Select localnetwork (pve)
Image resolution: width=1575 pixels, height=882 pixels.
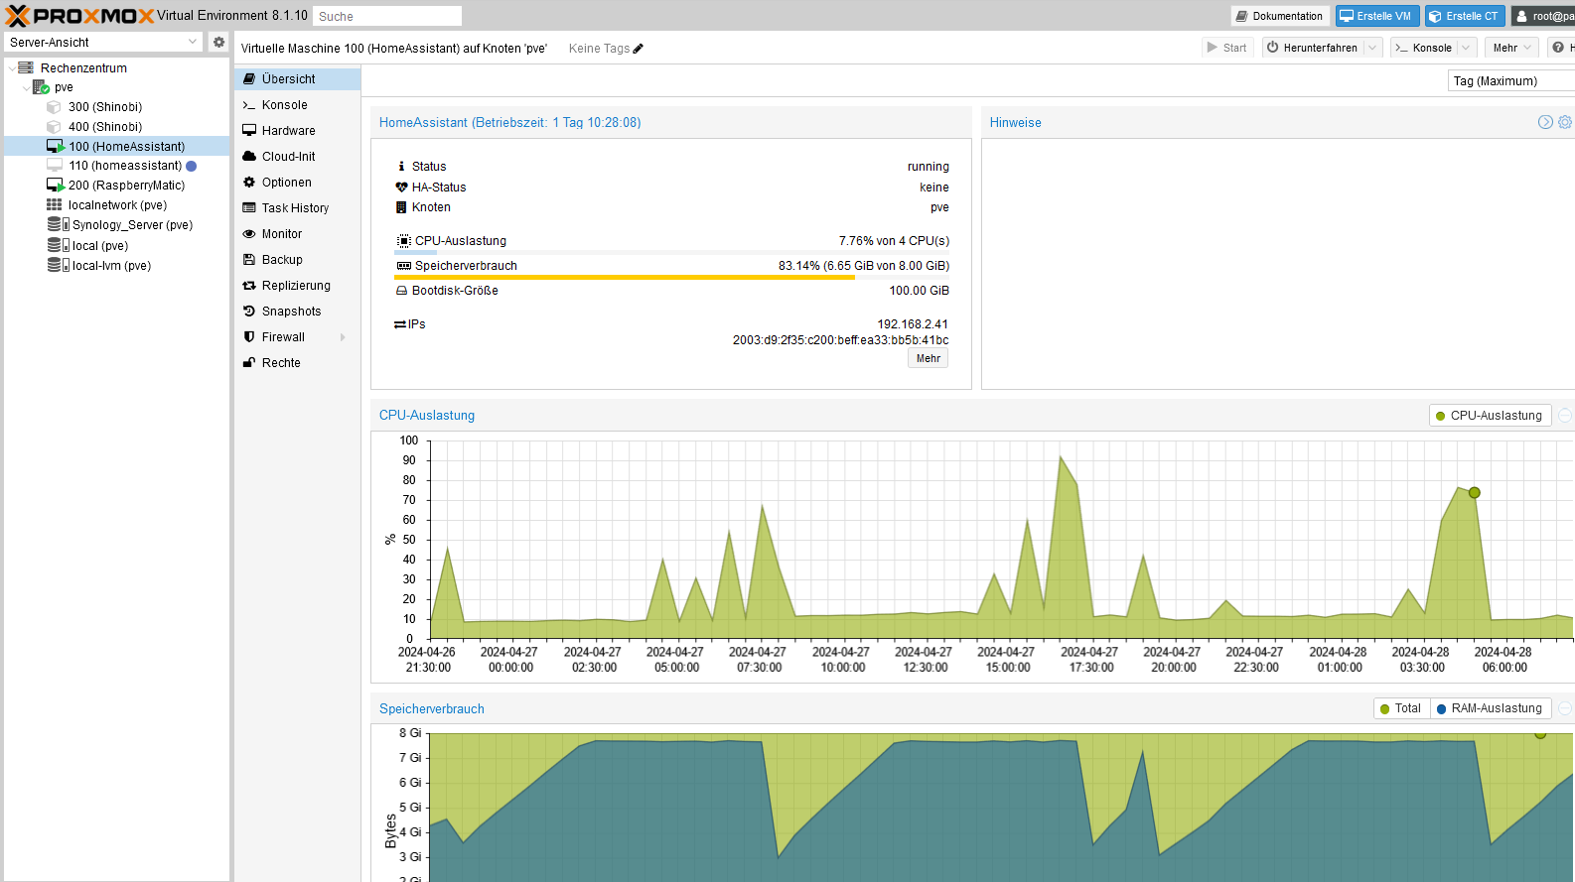point(117,205)
